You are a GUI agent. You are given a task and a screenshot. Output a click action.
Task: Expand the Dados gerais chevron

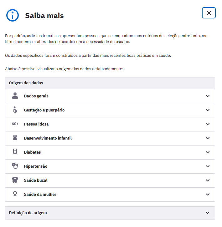[x=207, y=96]
